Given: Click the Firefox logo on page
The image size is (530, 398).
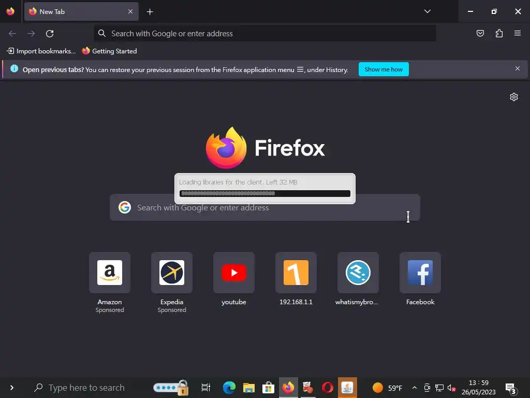Looking at the screenshot, I should [226, 148].
